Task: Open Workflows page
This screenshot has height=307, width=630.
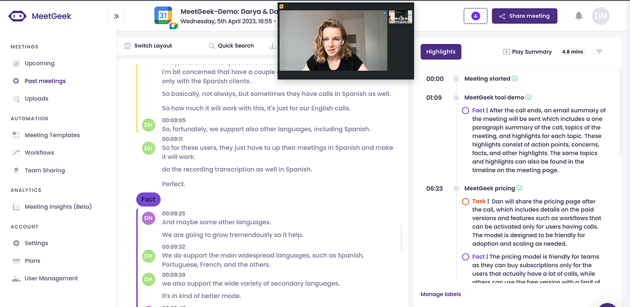Action: click(39, 153)
